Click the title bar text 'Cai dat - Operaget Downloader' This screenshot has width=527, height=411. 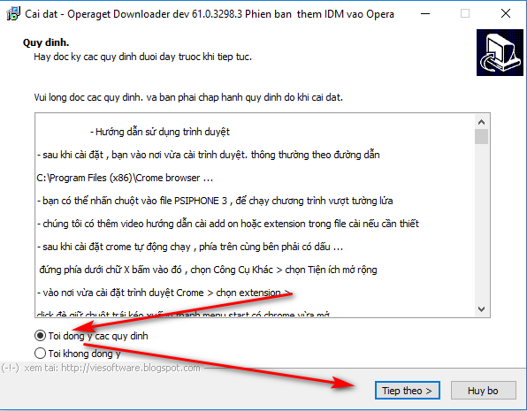(x=209, y=14)
